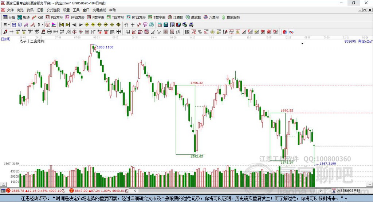Screen dimensions: 373x202
Task: Click the grid icon at status bar left
Action: pyautogui.click(x=3, y=191)
